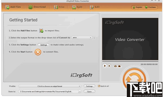The image size is (163, 97).
Task: Click the Register button
Action: (138, 7)
